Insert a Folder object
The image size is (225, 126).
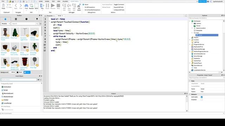pyautogui.click(x=5, y=100)
